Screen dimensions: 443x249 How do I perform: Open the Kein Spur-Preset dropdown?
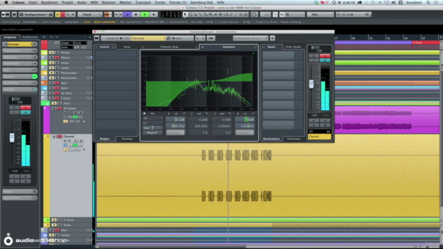click(x=251, y=38)
